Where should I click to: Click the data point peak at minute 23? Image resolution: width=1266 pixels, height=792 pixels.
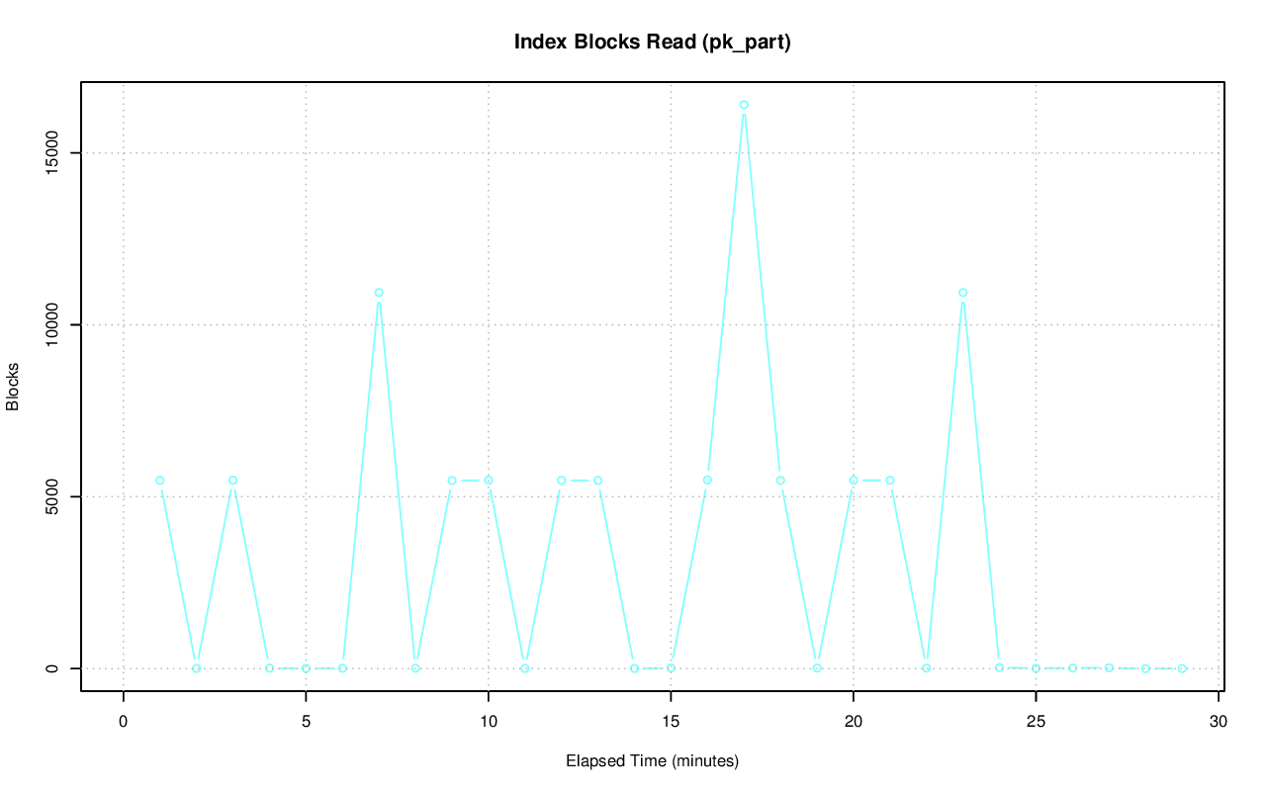click(x=962, y=293)
